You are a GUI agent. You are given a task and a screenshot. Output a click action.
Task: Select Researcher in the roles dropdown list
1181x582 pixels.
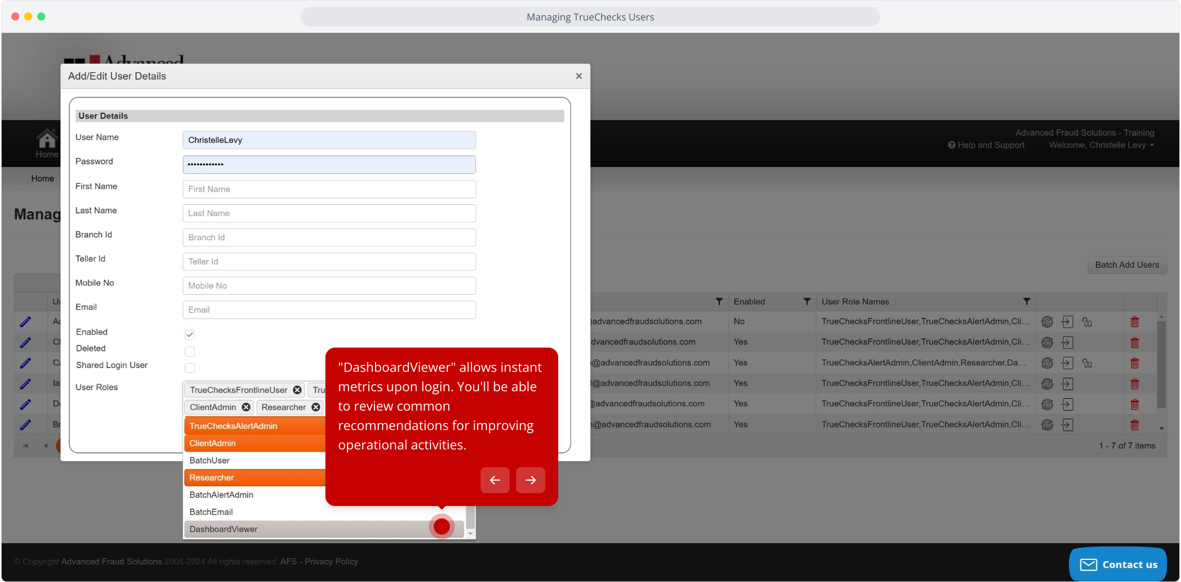(254, 477)
